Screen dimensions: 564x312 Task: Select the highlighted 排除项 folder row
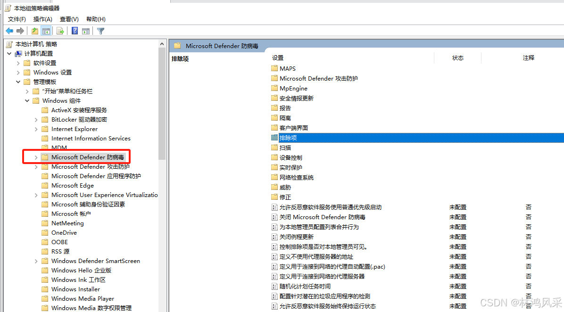(417, 138)
